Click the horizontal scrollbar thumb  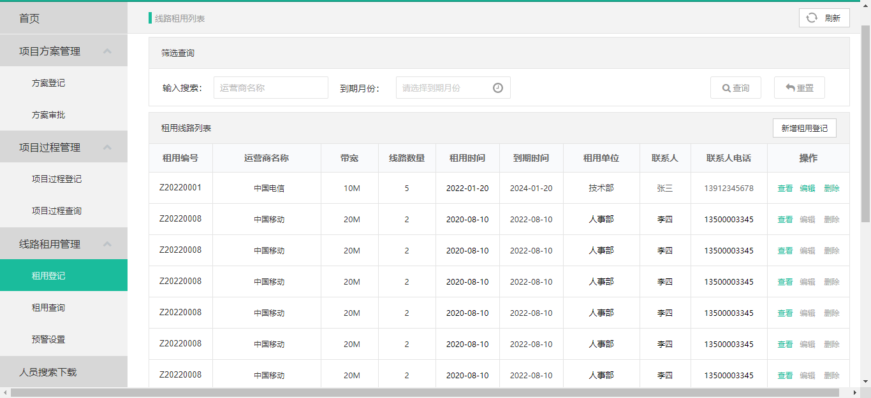[425, 393]
